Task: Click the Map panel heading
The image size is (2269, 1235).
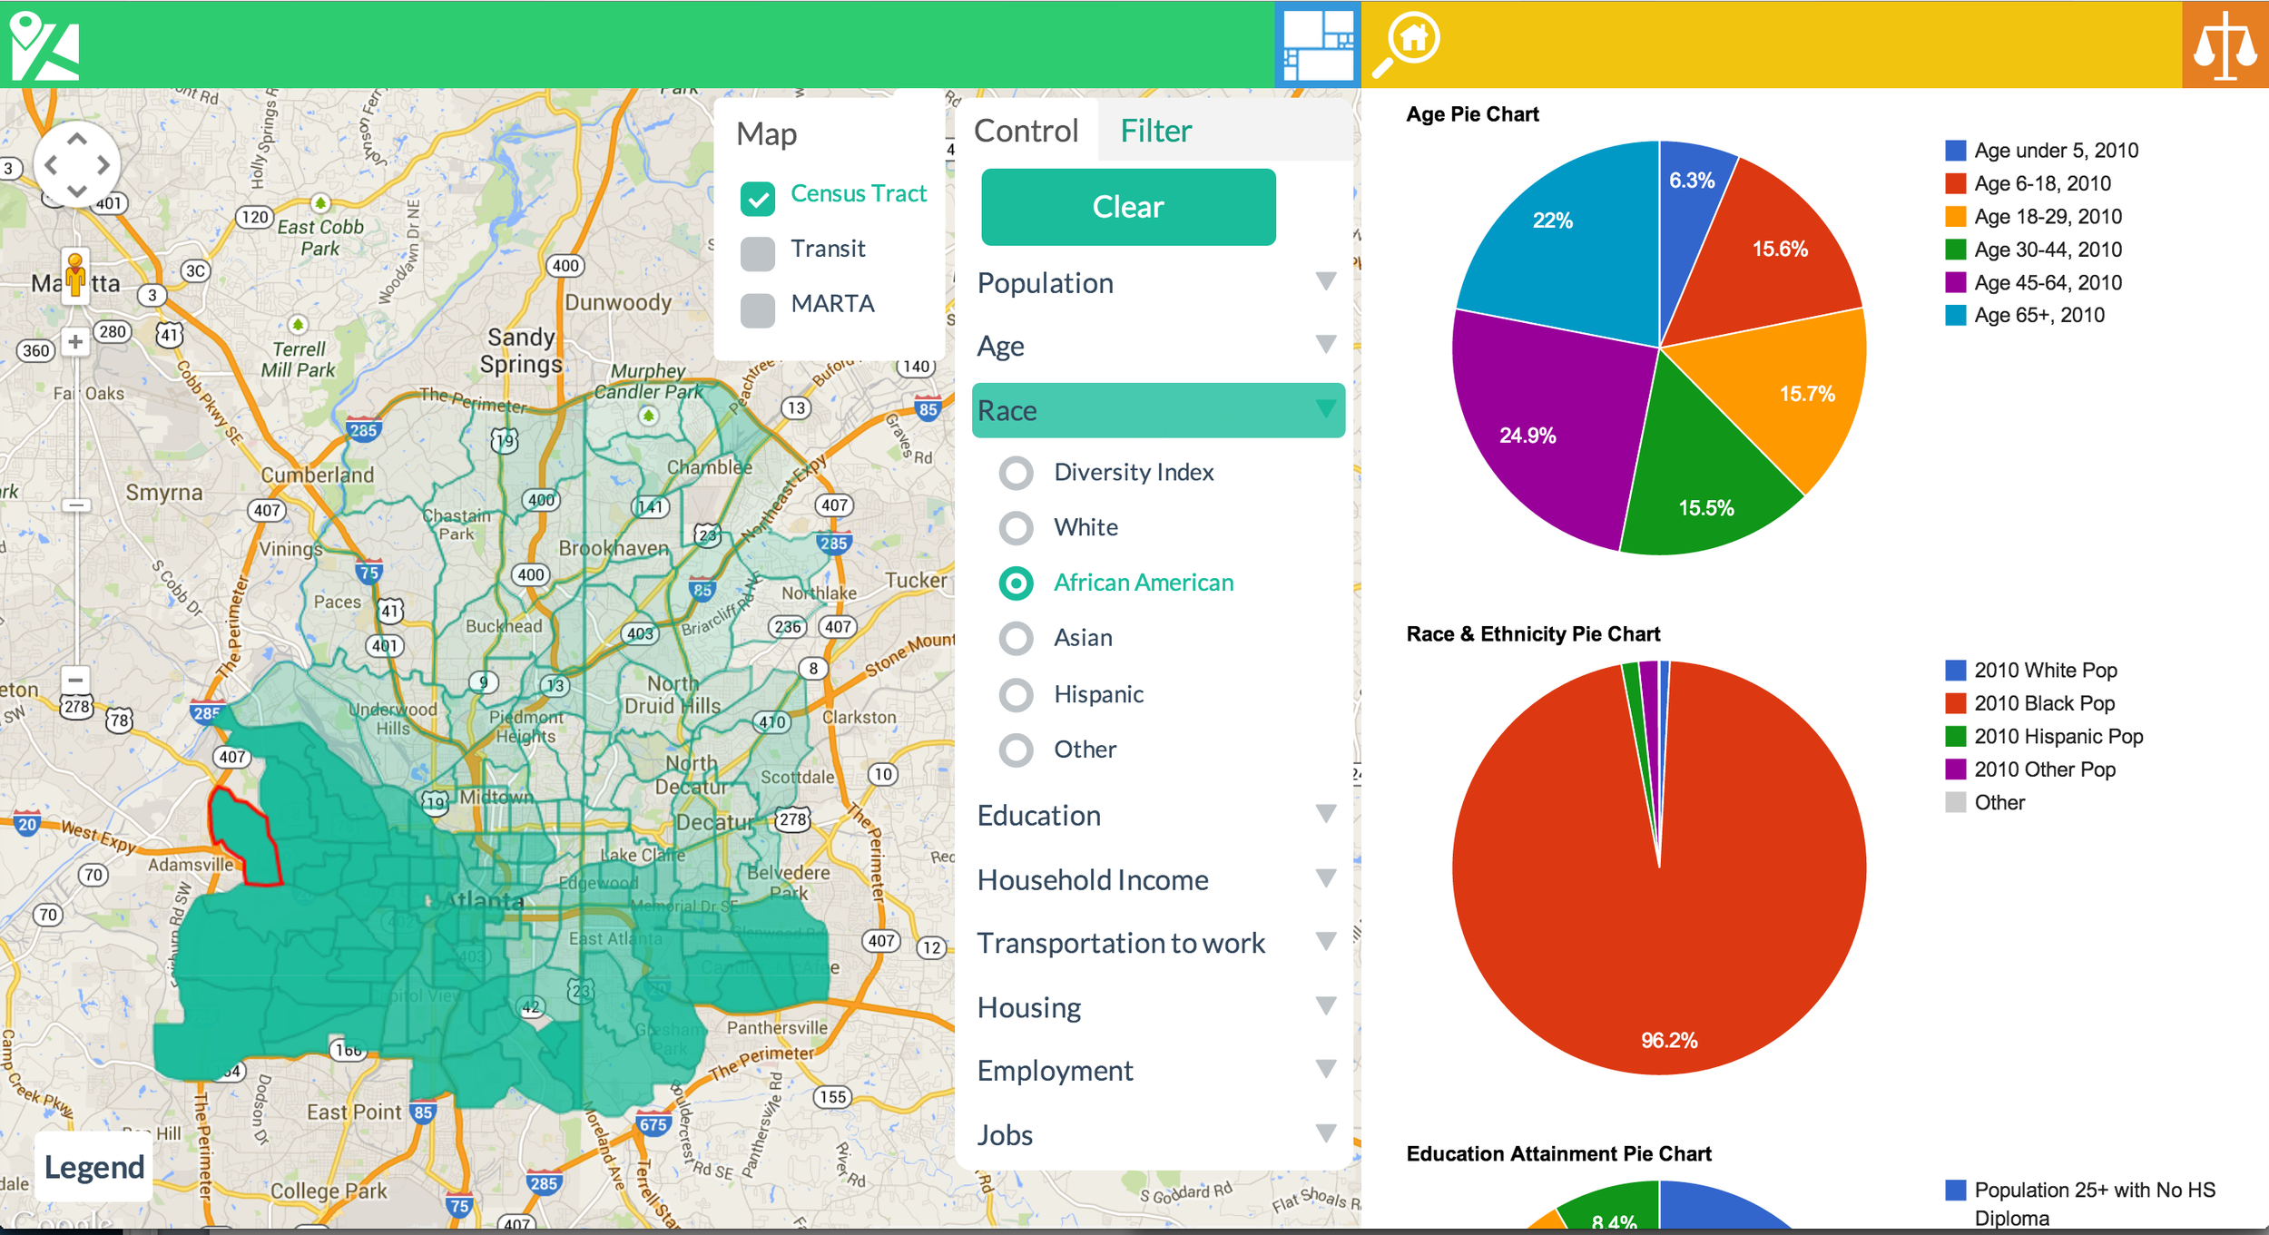Action: pos(767,133)
